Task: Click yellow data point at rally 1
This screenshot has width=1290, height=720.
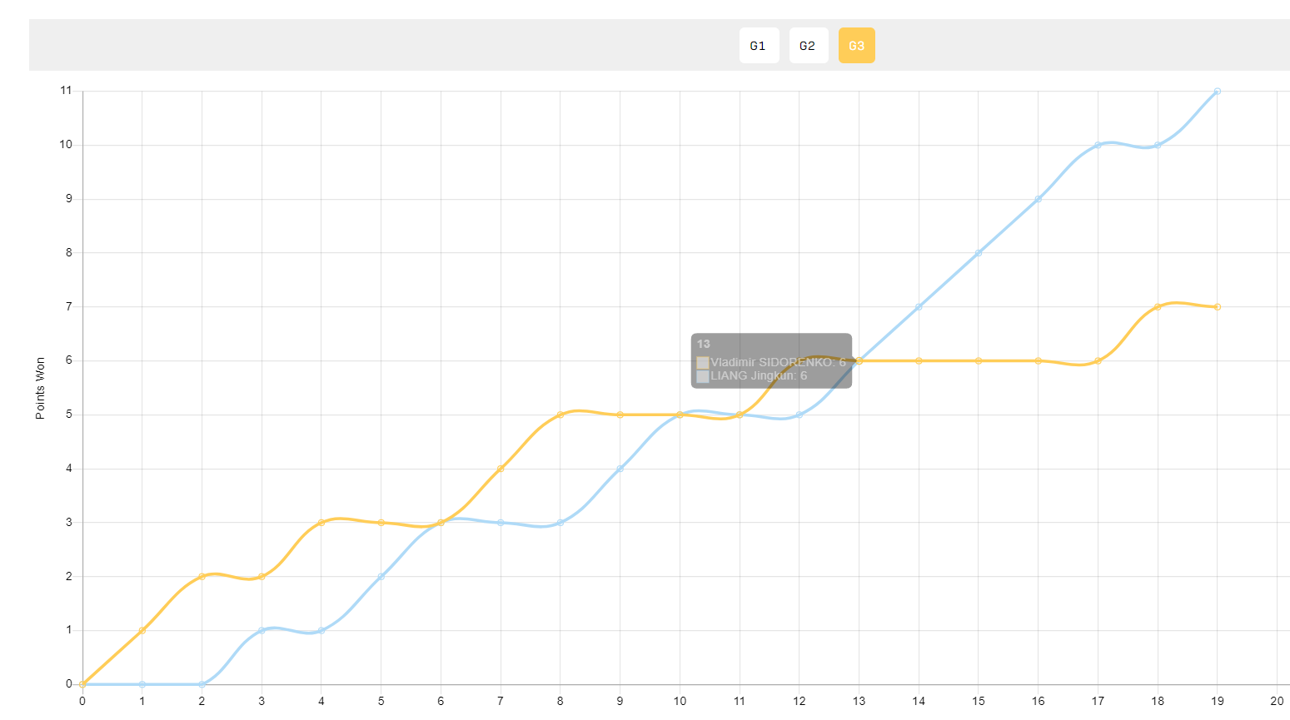Action: (x=142, y=630)
